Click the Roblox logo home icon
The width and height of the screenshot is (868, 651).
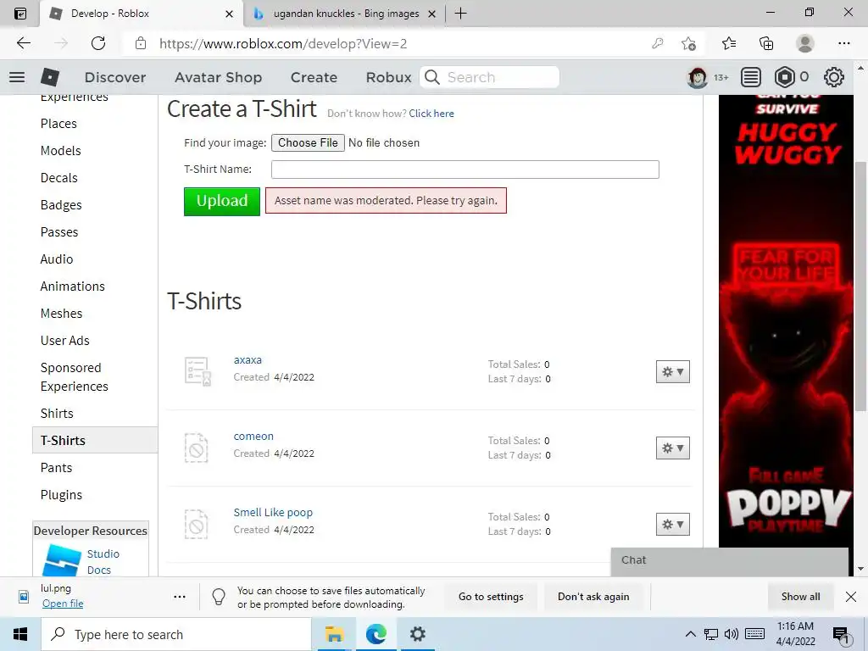tap(50, 77)
